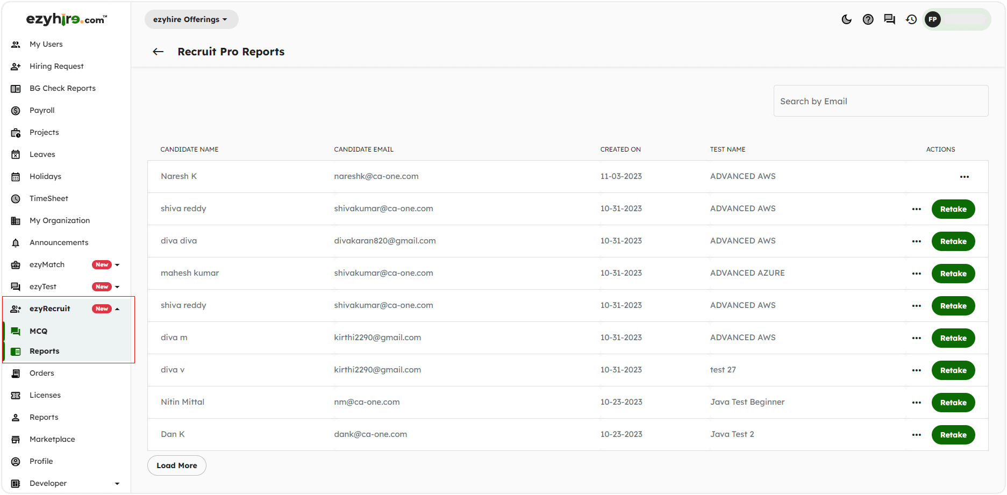Click the Developer sidebar icon
The width and height of the screenshot is (1007, 495).
[x=16, y=483]
